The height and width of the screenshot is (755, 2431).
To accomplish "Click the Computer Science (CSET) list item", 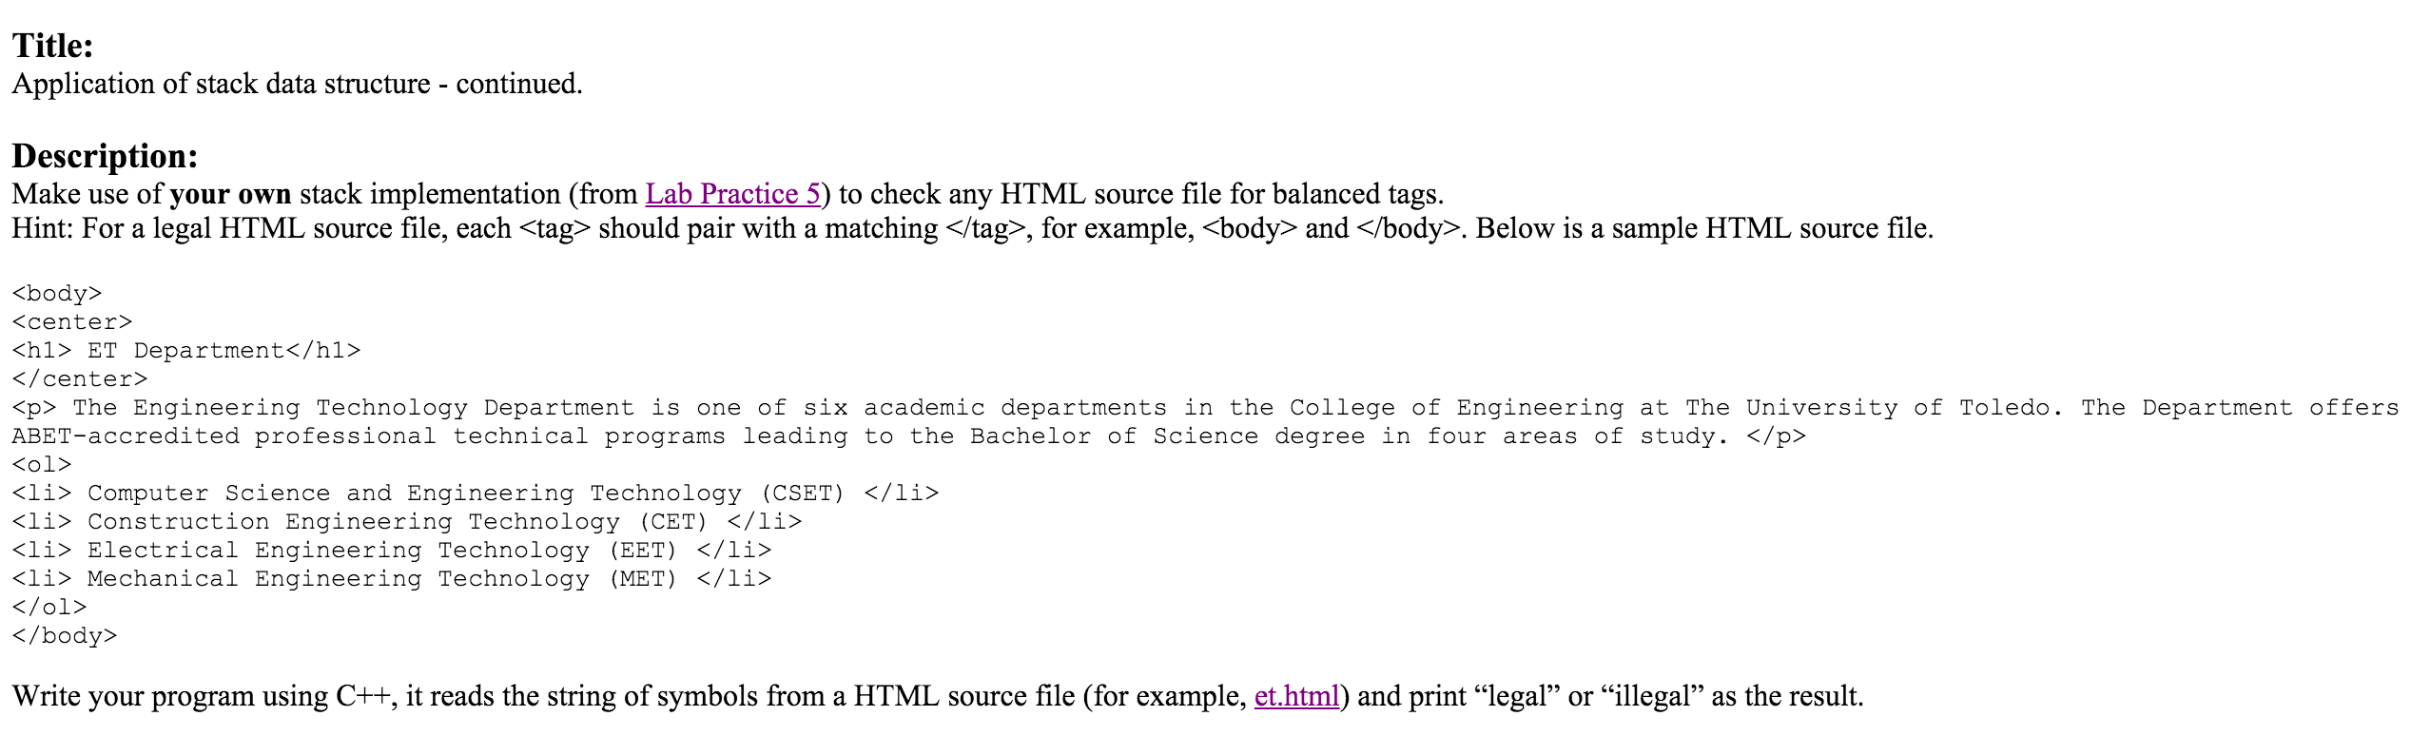I will coord(476,494).
